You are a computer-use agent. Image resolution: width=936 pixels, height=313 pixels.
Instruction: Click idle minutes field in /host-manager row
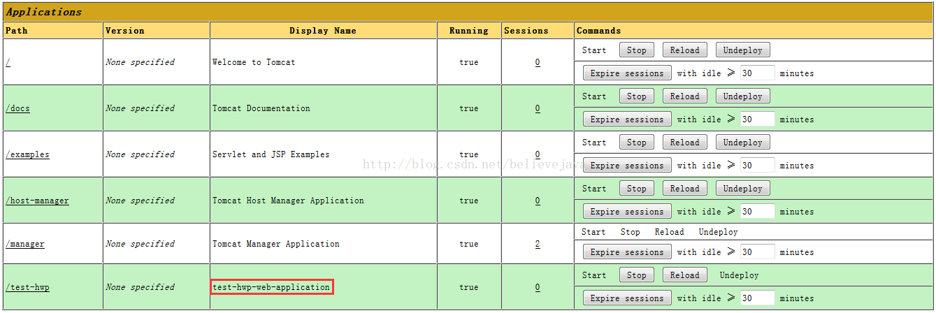click(757, 212)
